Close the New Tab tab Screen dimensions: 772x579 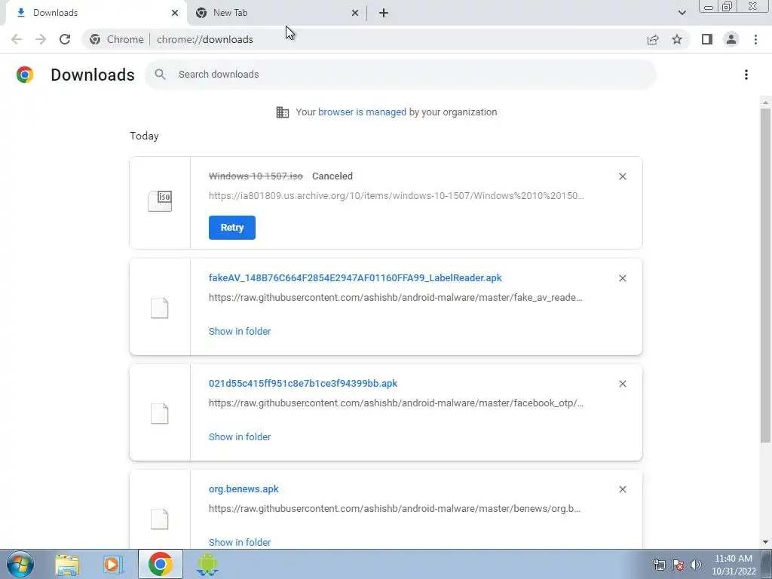coord(354,13)
